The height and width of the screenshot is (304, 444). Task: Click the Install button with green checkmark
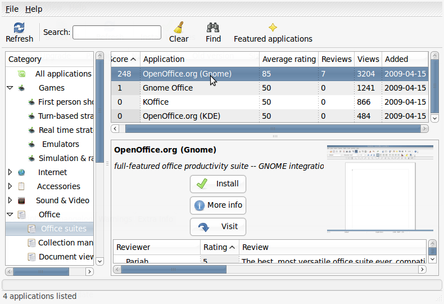218,184
